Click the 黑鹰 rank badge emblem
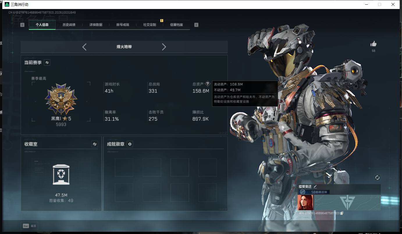The width and height of the screenshot is (402, 234). 61,99
